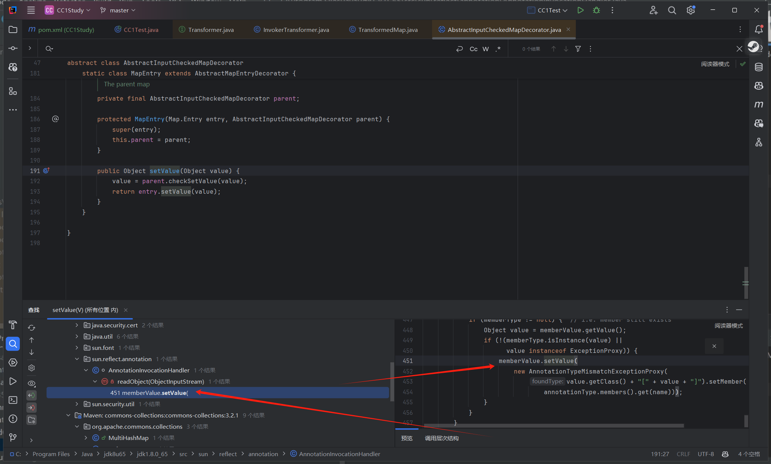Go to next occurrence in Find panel
This screenshot has height=464, width=771.
pyautogui.click(x=32, y=352)
